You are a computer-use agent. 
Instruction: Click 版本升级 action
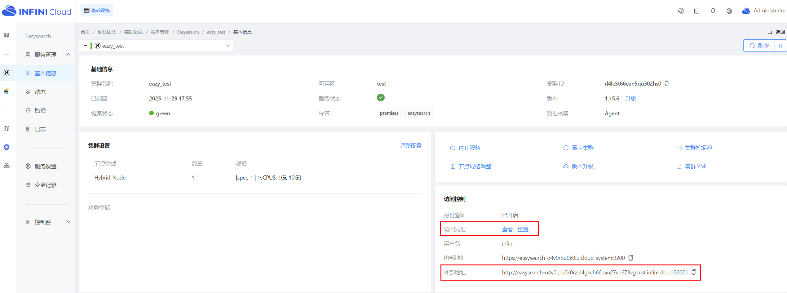click(x=578, y=166)
